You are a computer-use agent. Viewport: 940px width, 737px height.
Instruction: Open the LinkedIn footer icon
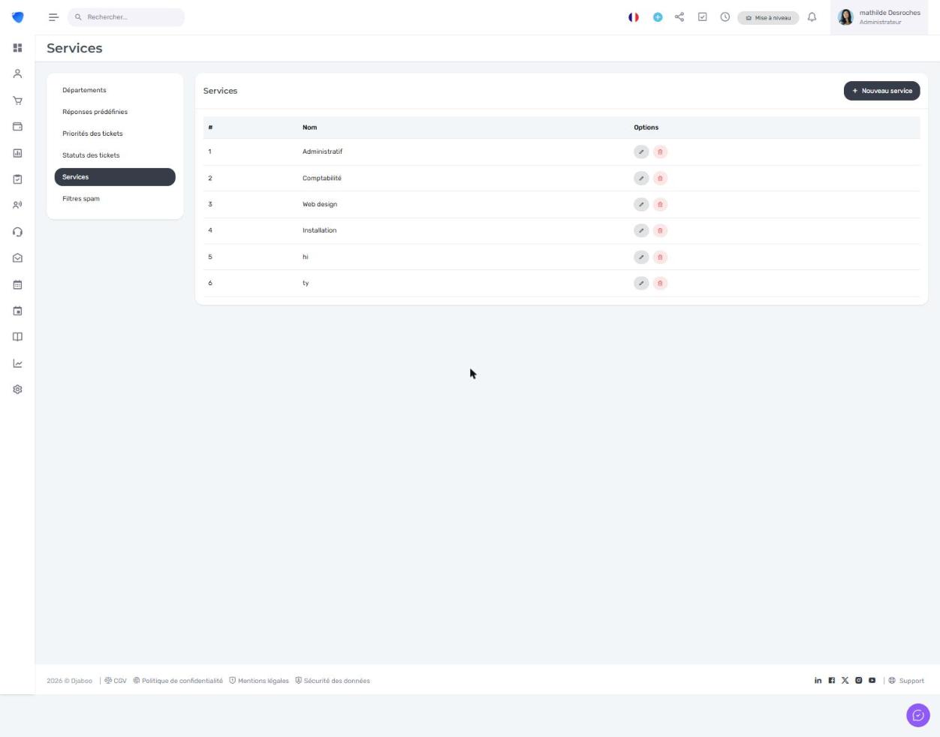(818, 681)
